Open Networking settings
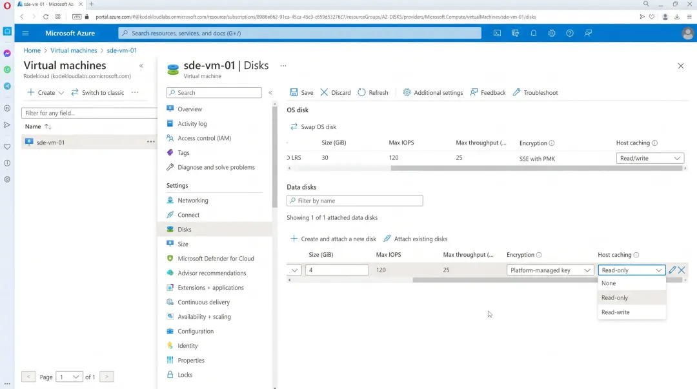The width and height of the screenshot is (697, 389). point(192,201)
